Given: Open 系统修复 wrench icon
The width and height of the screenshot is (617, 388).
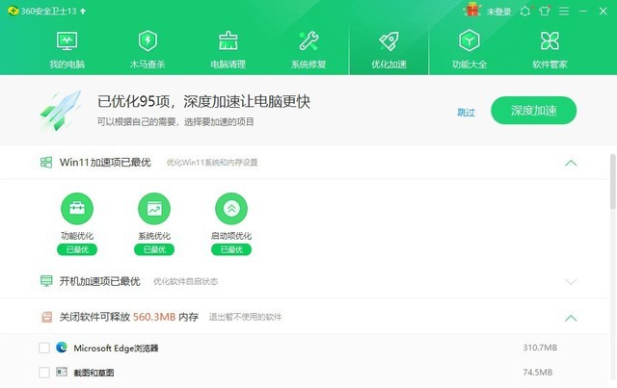Looking at the screenshot, I should (308, 40).
